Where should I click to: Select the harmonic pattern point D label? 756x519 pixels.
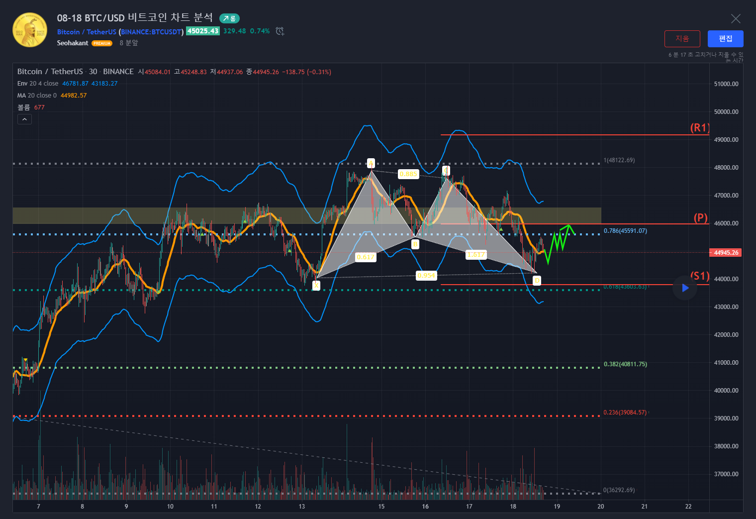click(x=537, y=281)
